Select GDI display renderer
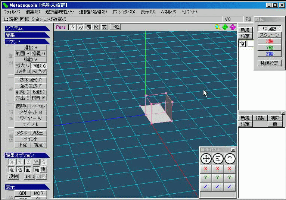The image size is (286, 200). [x=23, y=193]
